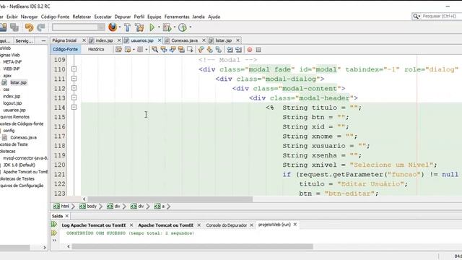Screen dimensions: 462x260
Task: Minimize the Projects side panel
Action: point(43,40)
